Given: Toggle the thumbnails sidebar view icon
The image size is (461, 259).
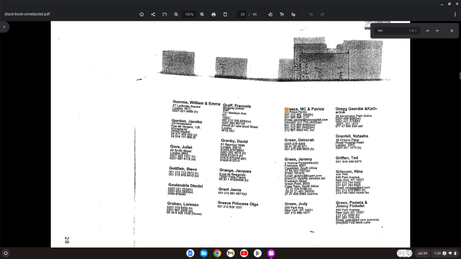Looking at the screenshot, I should [x=164, y=14].
